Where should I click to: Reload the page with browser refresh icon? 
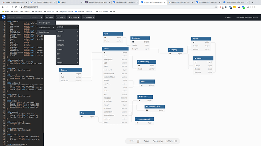(12, 7)
